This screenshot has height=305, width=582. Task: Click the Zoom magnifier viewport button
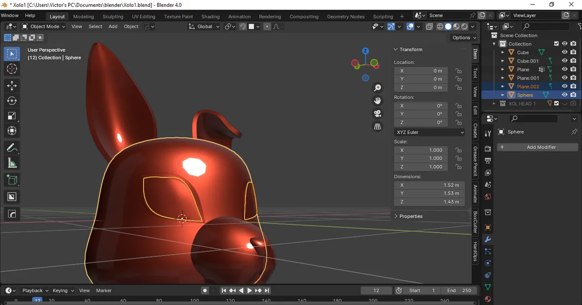click(377, 88)
